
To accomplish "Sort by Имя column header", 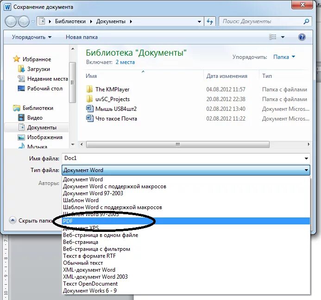I will (x=91, y=76).
